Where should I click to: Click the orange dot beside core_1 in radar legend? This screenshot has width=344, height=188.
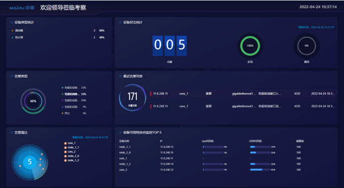[x=65, y=143]
